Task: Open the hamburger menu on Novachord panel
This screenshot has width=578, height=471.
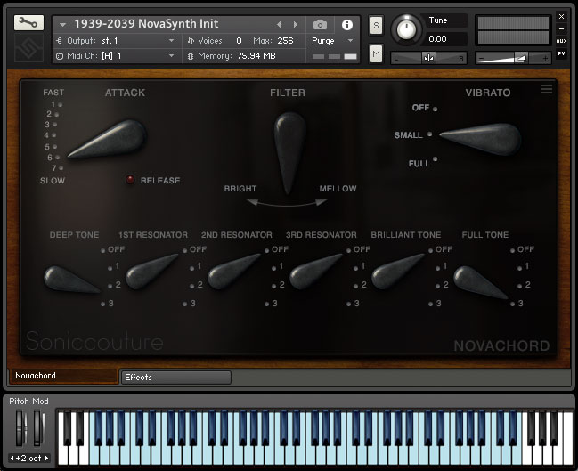Action: point(546,89)
